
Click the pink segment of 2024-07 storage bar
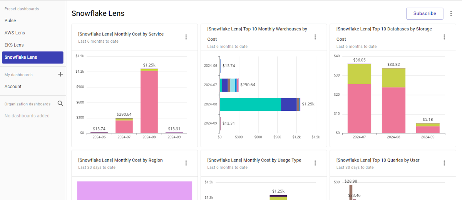tap(359, 108)
